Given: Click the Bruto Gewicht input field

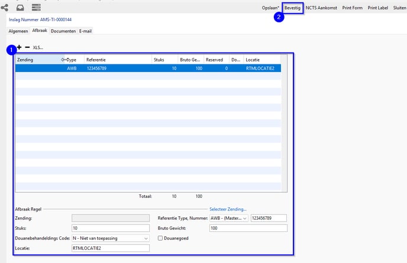Looking at the screenshot, I should (x=248, y=228).
